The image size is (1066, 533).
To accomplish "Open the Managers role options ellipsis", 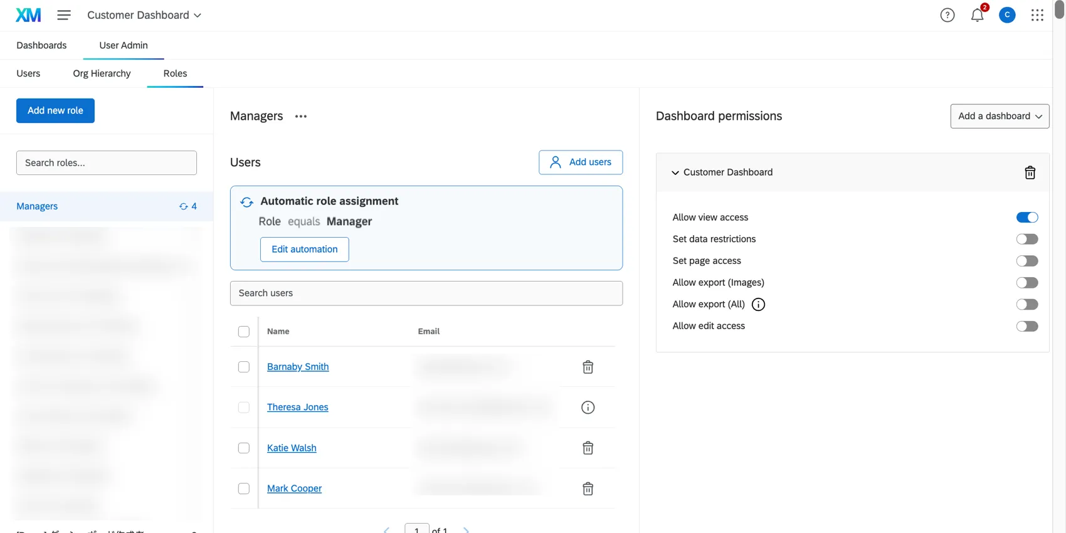I will click(x=301, y=117).
